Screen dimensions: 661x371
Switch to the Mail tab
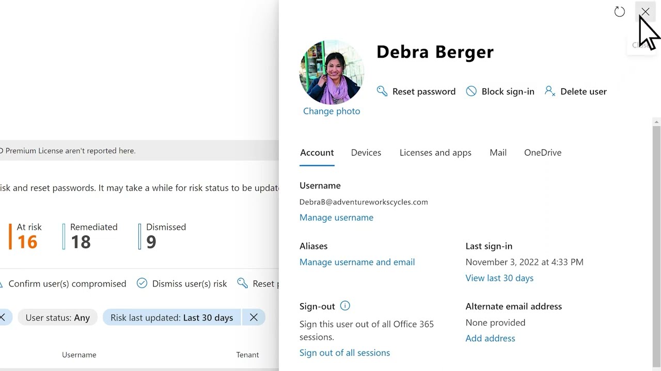click(498, 153)
